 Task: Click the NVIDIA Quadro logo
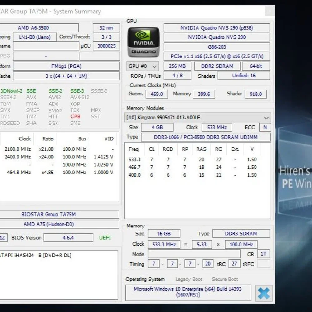(x=144, y=42)
